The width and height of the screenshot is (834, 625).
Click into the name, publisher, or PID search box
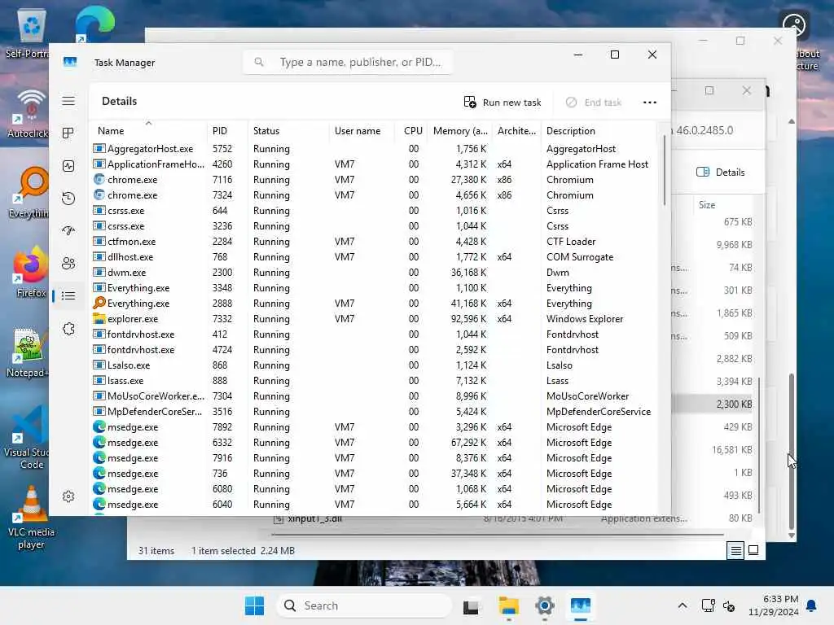click(348, 62)
